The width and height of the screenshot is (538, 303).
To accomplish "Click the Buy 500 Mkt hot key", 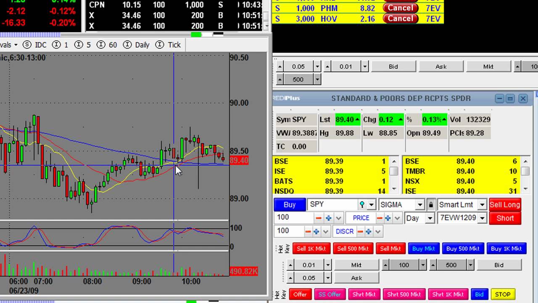I will [x=463, y=248].
